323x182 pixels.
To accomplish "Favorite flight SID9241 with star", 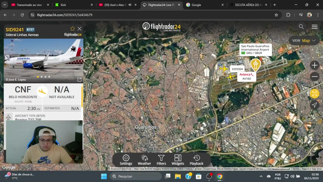I will 73,29.
